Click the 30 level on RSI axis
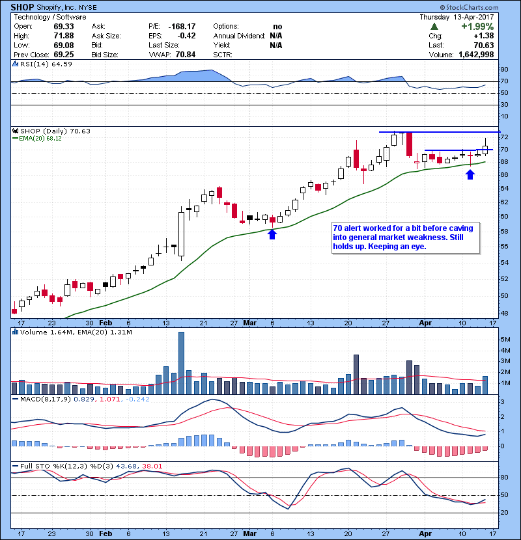521x540 pixels. click(x=504, y=105)
